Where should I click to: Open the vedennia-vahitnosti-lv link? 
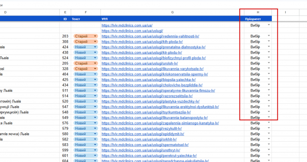point(150,36)
